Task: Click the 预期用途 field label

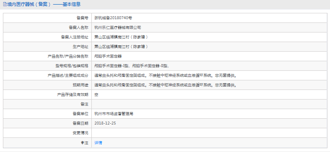Action: [x=81, y=85]
